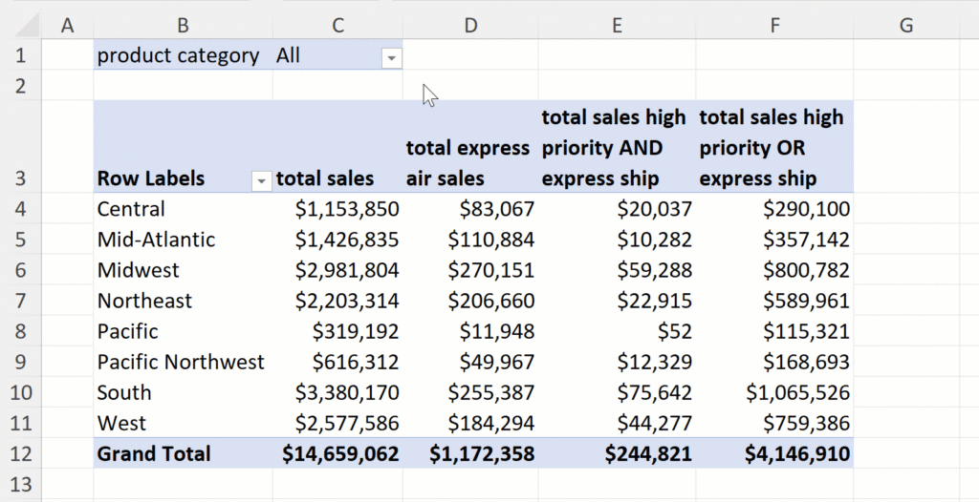979x502 pixels.
Task: Click grand total value $14,659,062
Action: tap(340, 453)
